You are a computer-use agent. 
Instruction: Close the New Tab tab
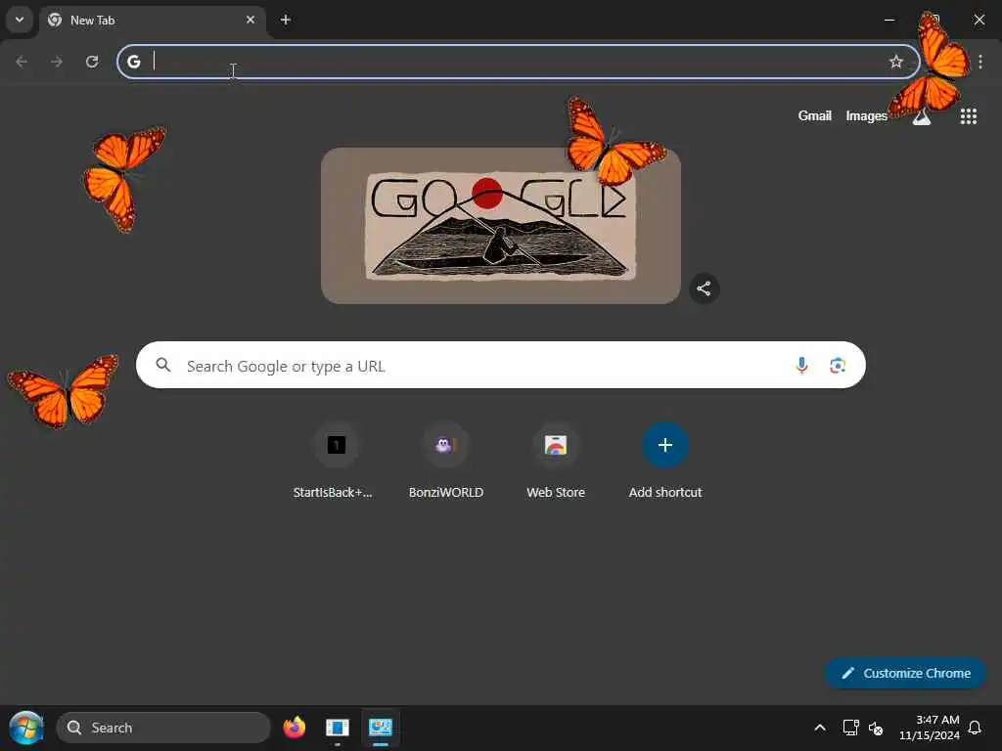(250, 20)
